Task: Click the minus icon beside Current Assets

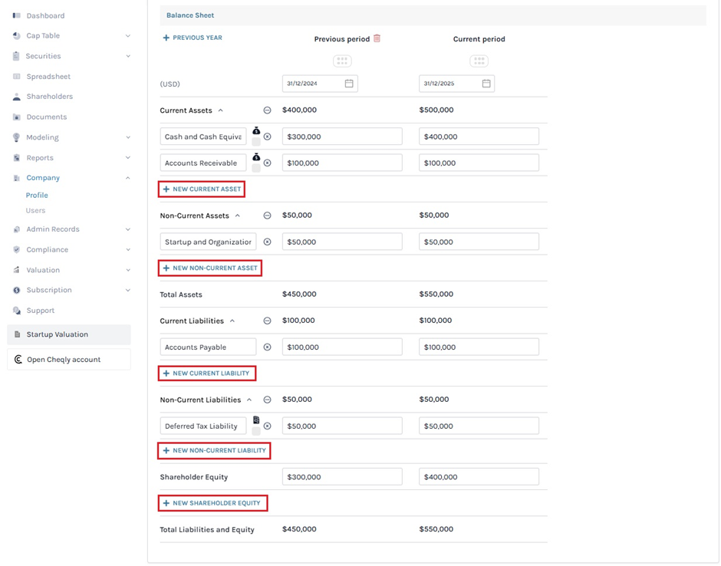Action: pyautogui.click(x=268, y=110)
